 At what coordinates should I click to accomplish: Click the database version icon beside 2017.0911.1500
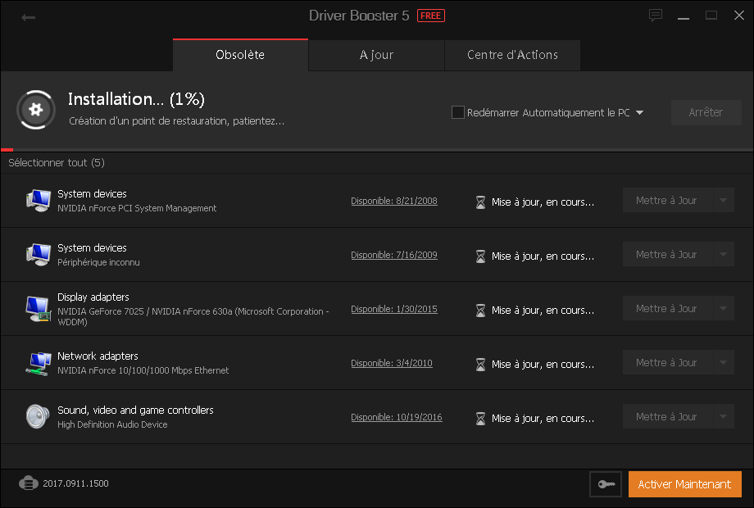tap(29, 483)
